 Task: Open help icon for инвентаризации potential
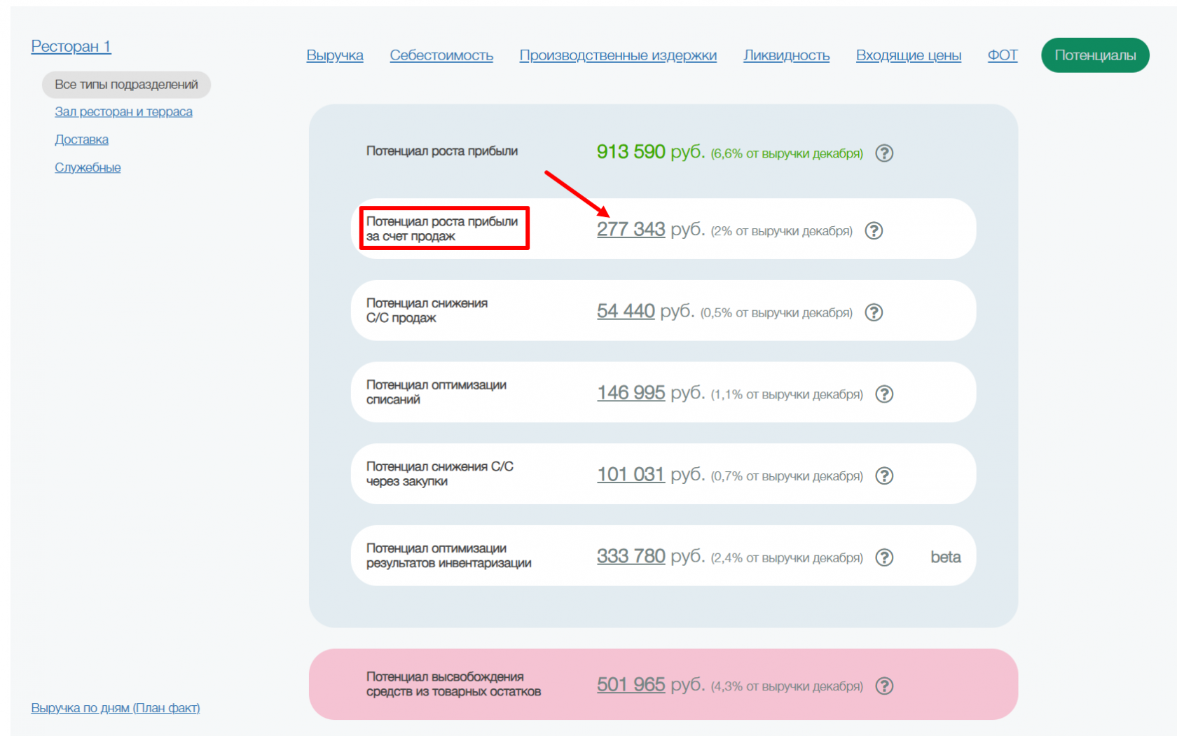(x=884, y=557)
